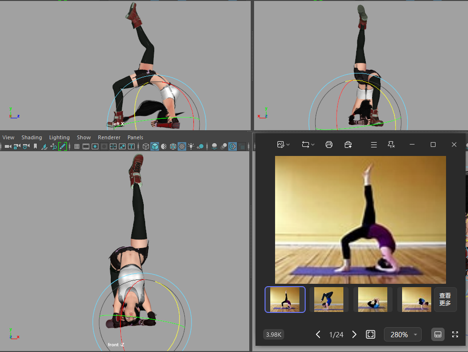Toggle the thumbnail strip button

tap(438, 334)
